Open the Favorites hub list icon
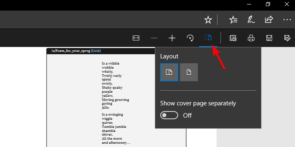The image size is (295, 147). 233,20
